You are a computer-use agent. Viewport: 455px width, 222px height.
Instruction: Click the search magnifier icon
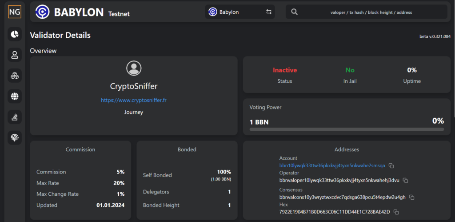tap(294, 12)
